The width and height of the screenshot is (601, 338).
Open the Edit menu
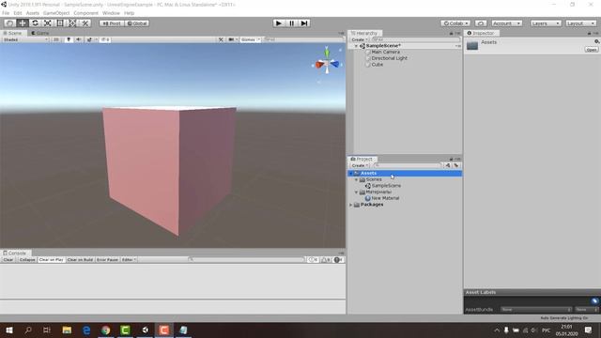tap(18, 13)
